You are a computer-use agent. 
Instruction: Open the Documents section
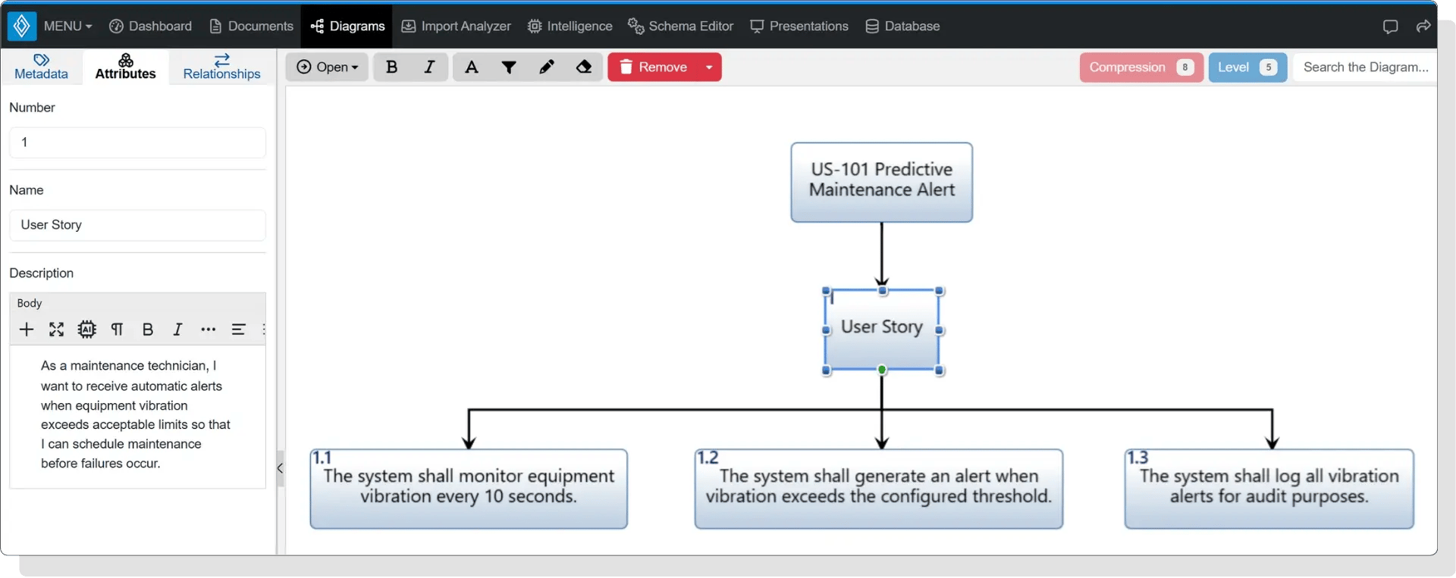251,26
